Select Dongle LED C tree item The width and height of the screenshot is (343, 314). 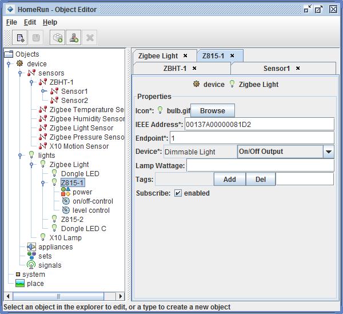pos(83,228)
